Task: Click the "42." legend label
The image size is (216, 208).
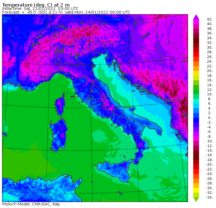Action: [210, 19]
